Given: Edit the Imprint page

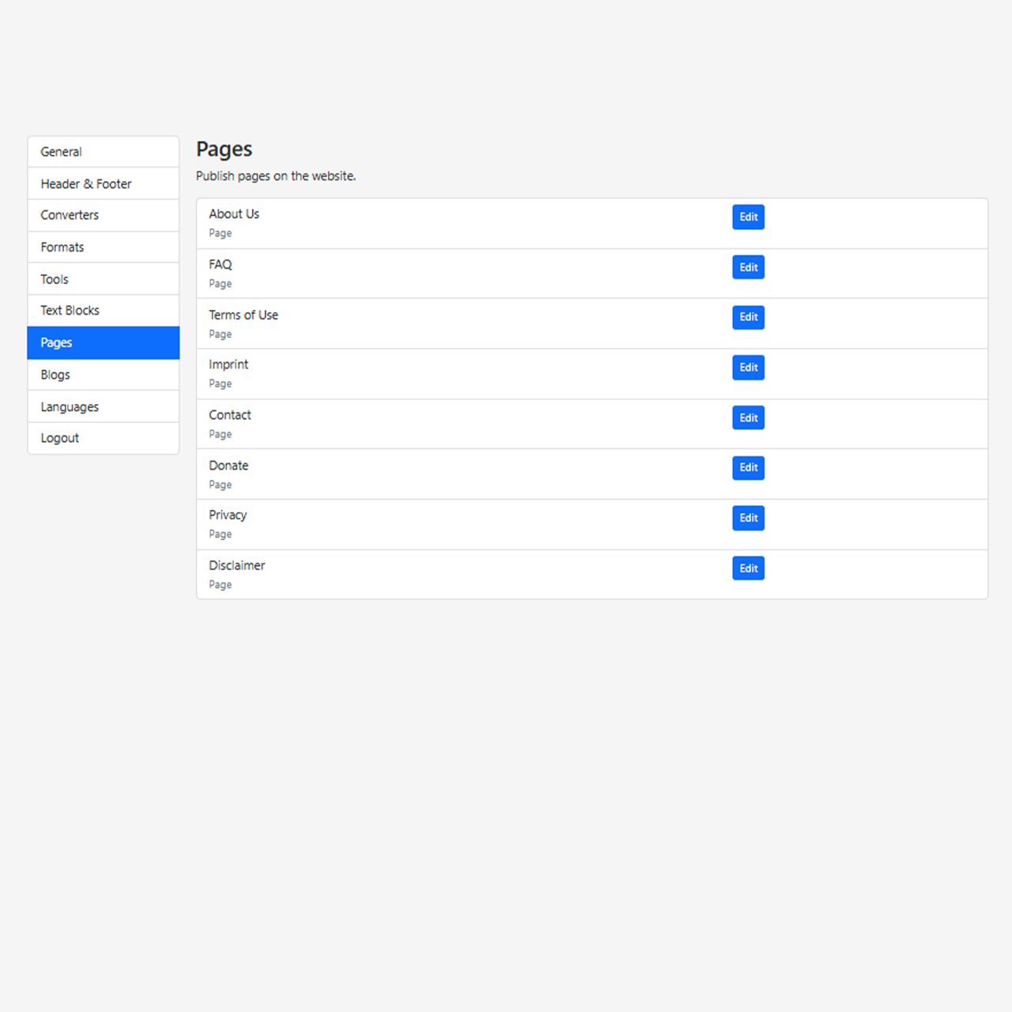Looking at the screenshot, I should (x=748, y=368).
